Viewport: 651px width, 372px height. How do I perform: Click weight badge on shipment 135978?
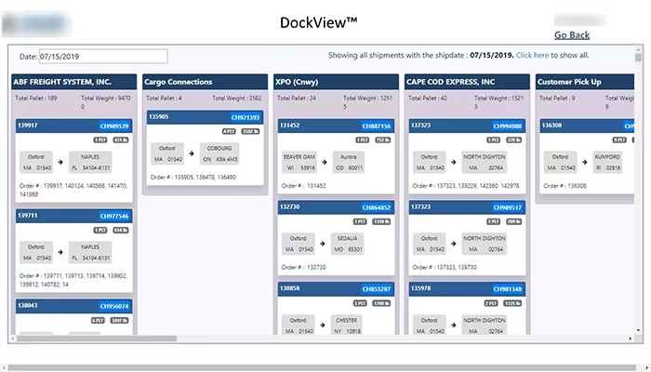(x=512, y=303)
